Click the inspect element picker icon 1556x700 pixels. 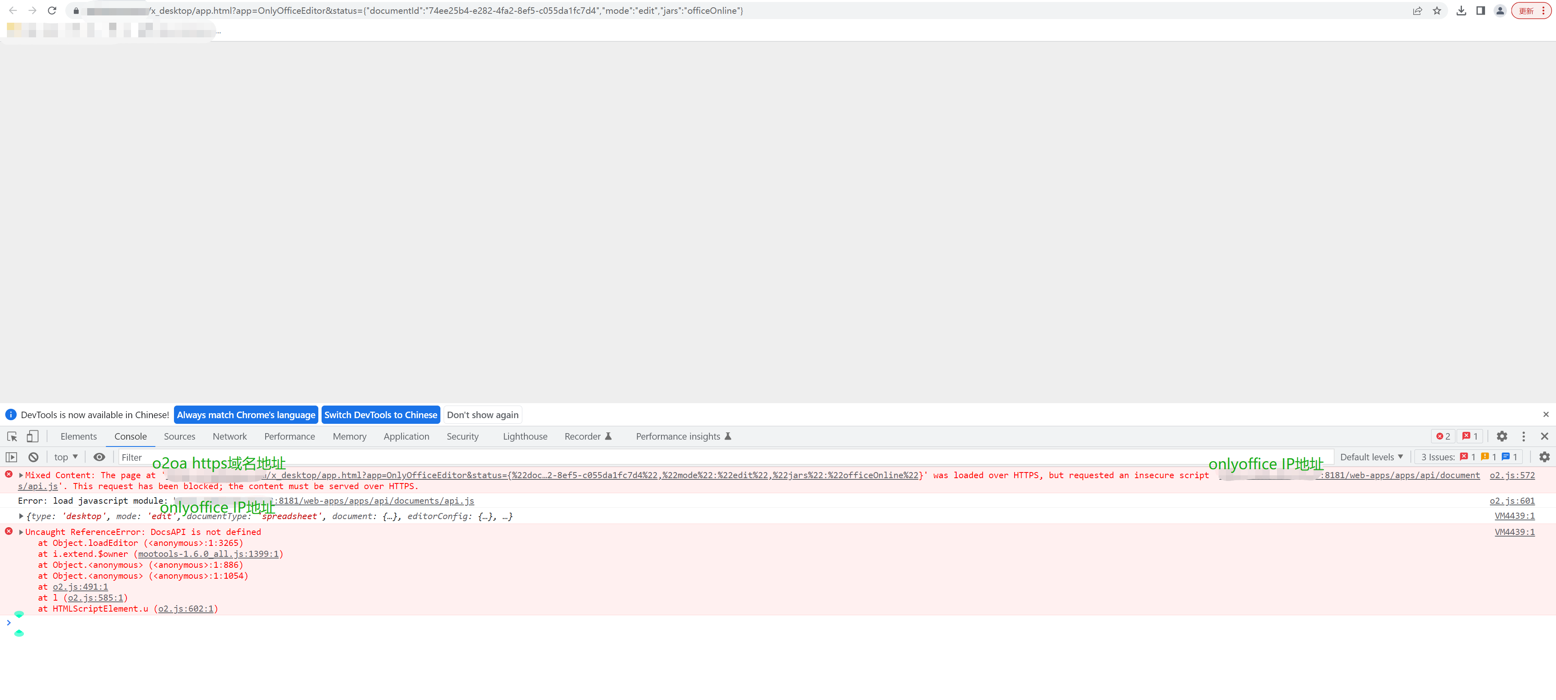pyautogui.click(x=12, y=436)
